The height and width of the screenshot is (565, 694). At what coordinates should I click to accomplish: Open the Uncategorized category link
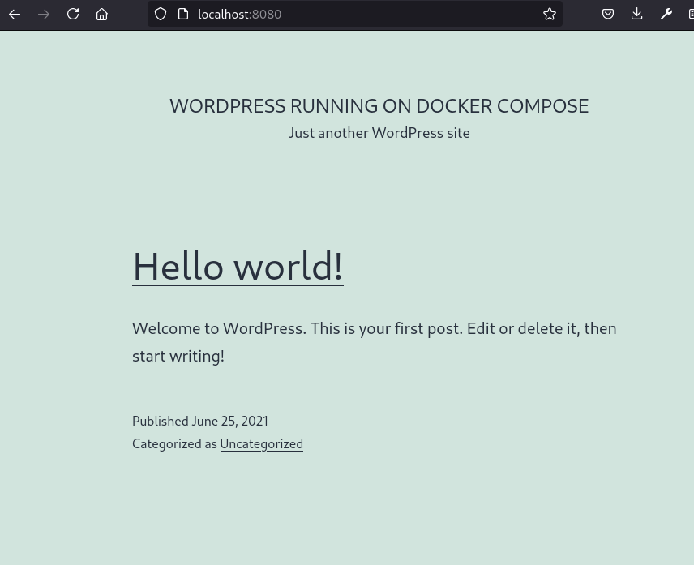click(262, 443)
